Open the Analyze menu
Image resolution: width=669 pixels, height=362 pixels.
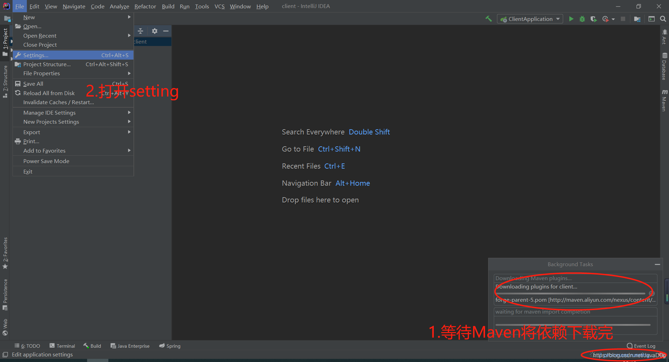(x=120, y=6)
